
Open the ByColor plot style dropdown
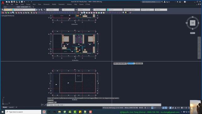(161, 10)
